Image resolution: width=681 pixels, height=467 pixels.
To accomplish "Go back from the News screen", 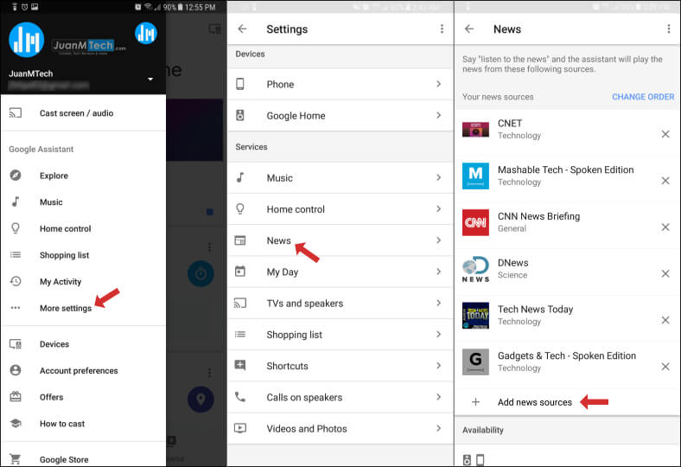I will tap(469, 29).
